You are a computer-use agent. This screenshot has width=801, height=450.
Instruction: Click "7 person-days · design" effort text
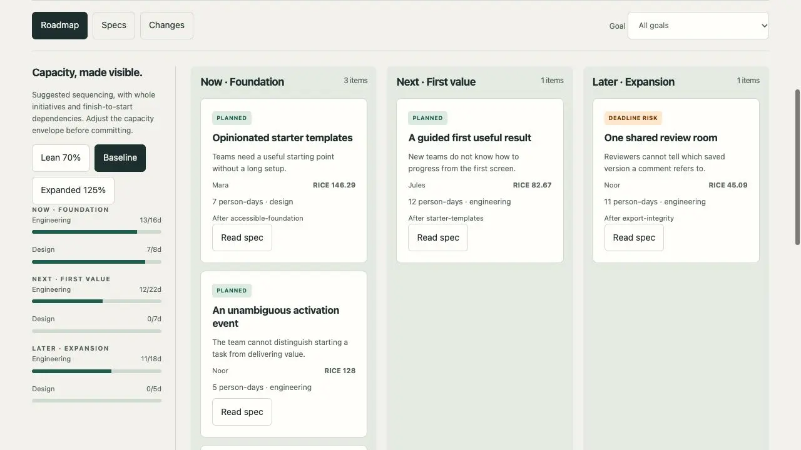pos(253,202)
